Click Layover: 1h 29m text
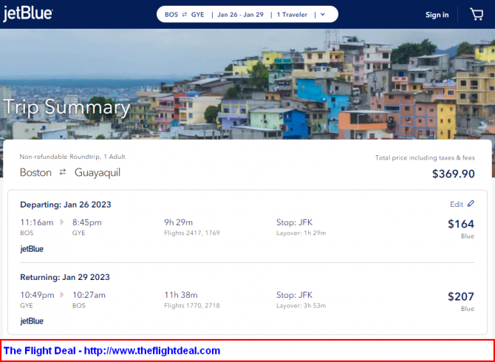This screenshot has width=495, height=362. 301,233
